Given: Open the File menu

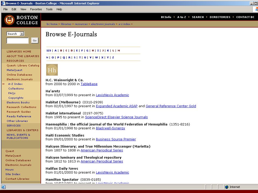Looking at the screenshot, I should pyautogui.click(x=5, y=9).
